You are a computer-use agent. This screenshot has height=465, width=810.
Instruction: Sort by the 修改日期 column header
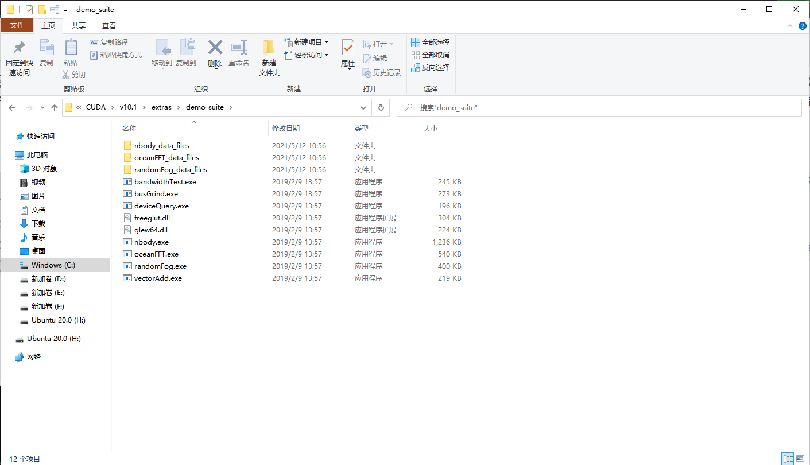click(x=286, y=129)
